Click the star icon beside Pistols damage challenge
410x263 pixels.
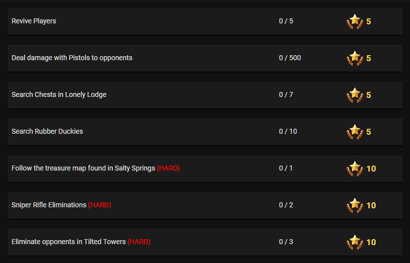click(355, 58)
